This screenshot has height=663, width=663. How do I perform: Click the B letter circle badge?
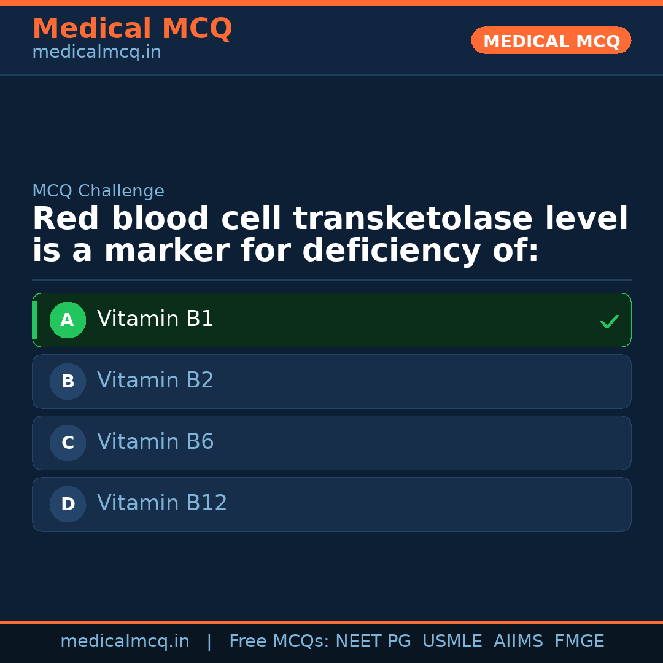(x=68, y=381)
